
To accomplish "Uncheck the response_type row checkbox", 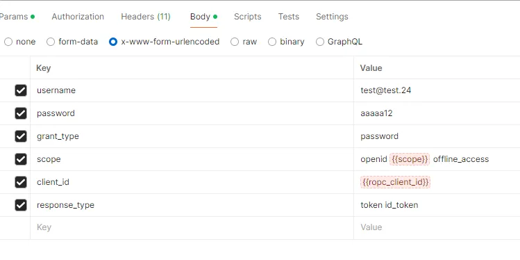I will [x=21, y=205].
